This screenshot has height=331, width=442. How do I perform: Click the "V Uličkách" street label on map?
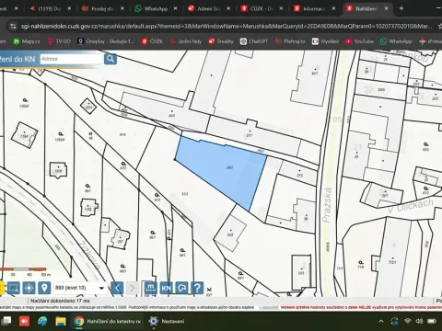[x=410, y=205]
